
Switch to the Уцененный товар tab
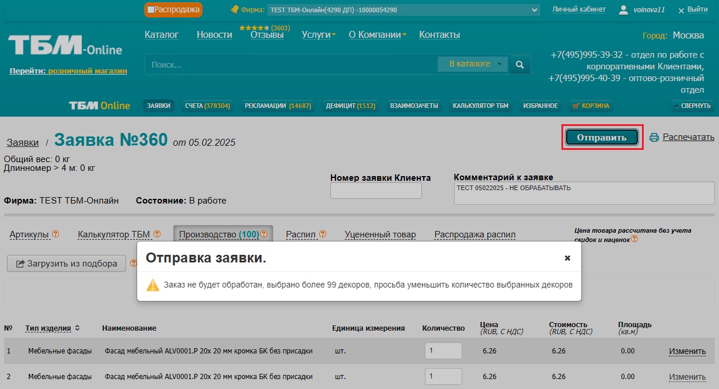[x=380, y=234]
